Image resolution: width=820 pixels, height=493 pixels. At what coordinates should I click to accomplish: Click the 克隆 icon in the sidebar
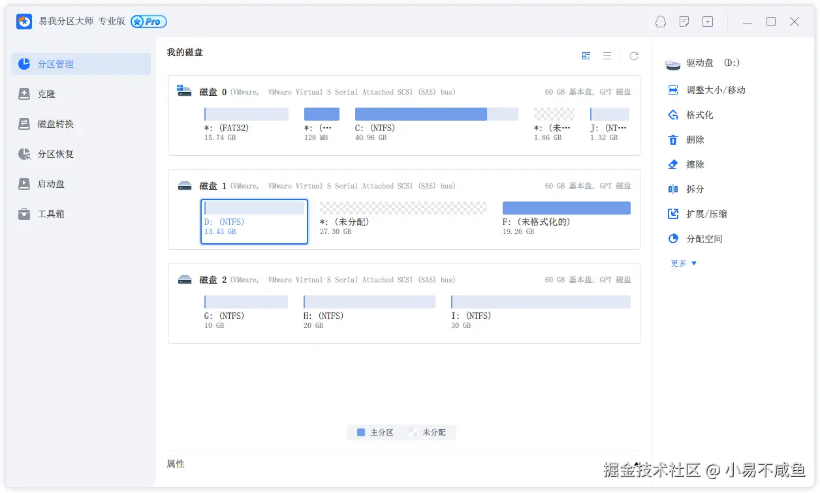point(24,94)
